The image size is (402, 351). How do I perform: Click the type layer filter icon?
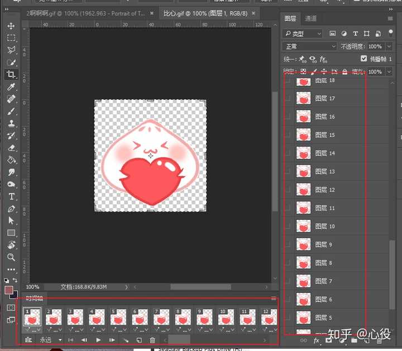pyautogui.click(x=355, y=34)
